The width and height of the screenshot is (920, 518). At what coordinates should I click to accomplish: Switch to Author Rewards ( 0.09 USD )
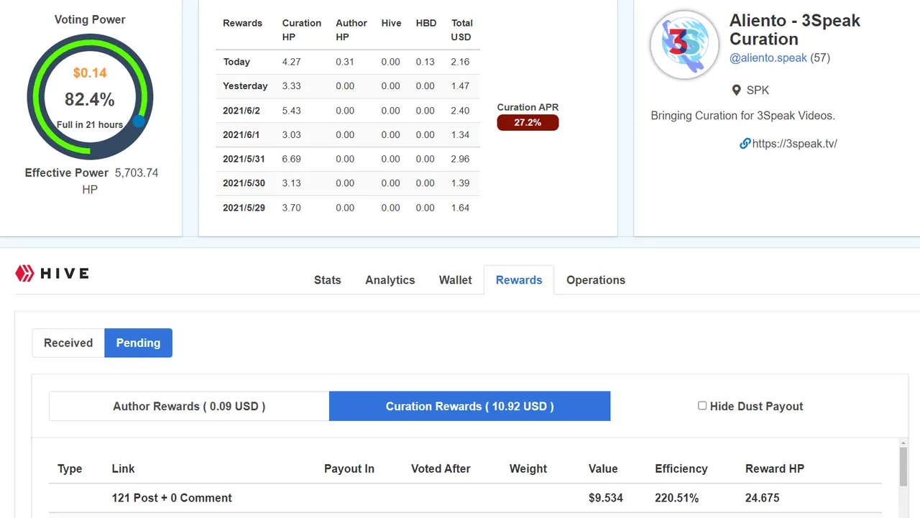pyautogui.click(x=189, y=406)
